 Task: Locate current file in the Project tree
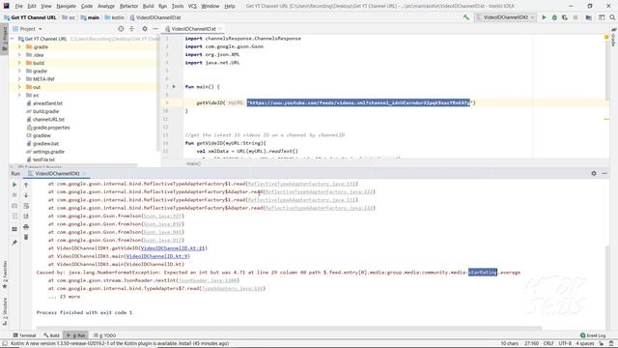(x=121, y=29)
